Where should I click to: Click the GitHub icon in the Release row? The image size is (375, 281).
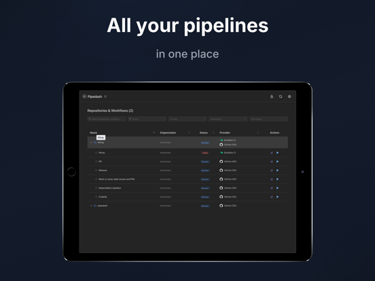pyautogui.click(x=221, y=170)
